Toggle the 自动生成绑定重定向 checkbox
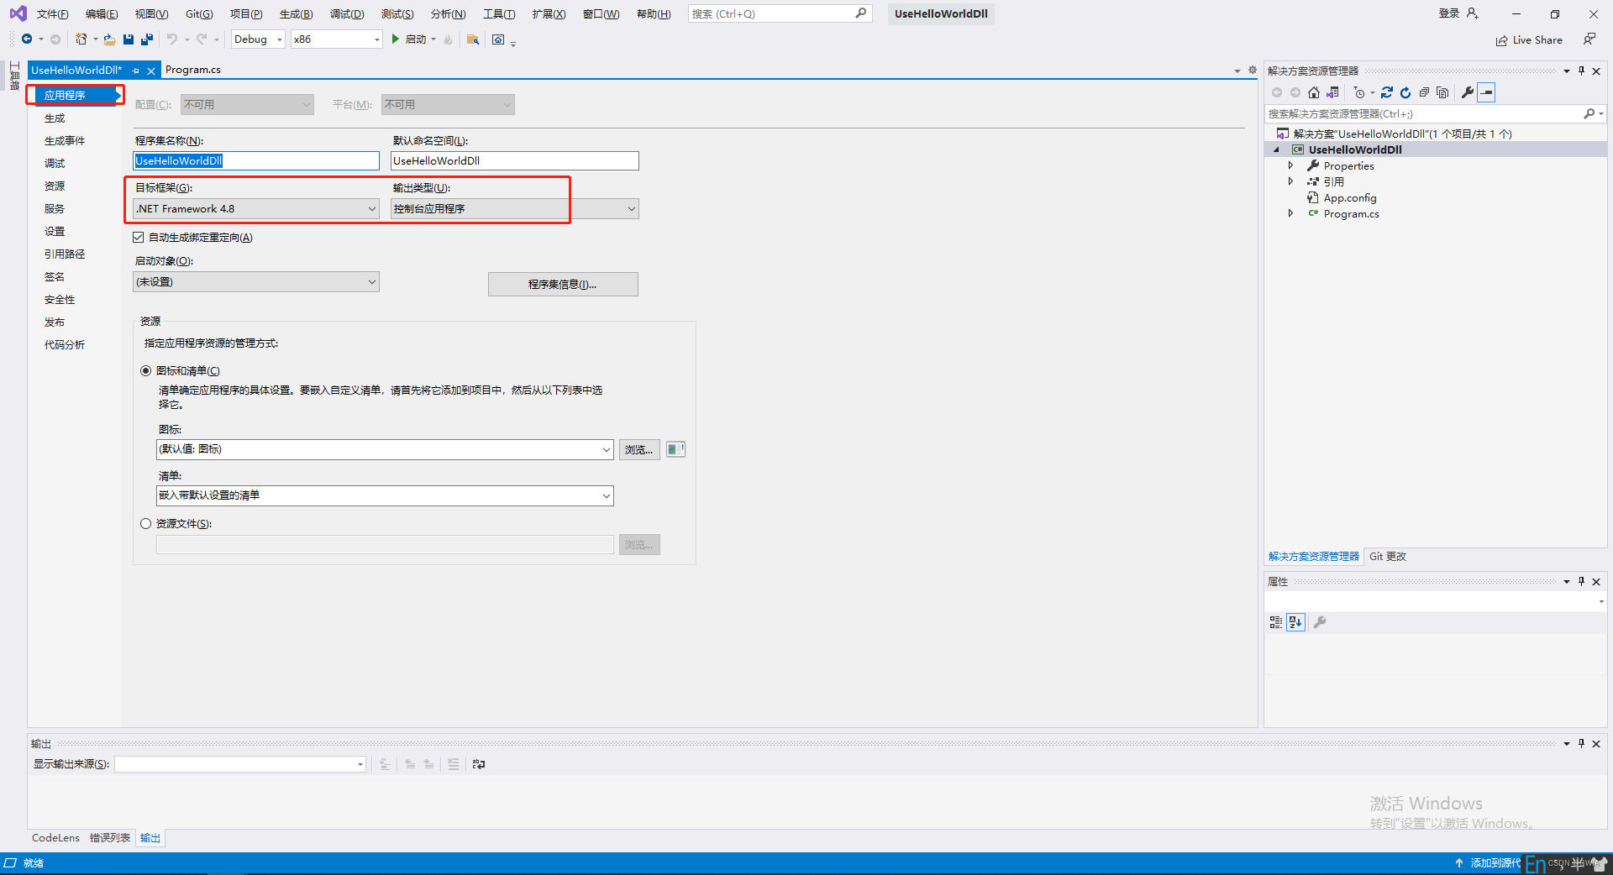This screenshot has width=1613, height=875. pos(139,238)
